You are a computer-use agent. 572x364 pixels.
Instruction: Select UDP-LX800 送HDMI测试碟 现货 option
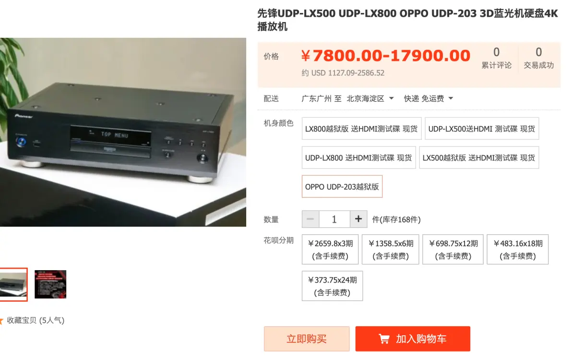coord(358,158)
